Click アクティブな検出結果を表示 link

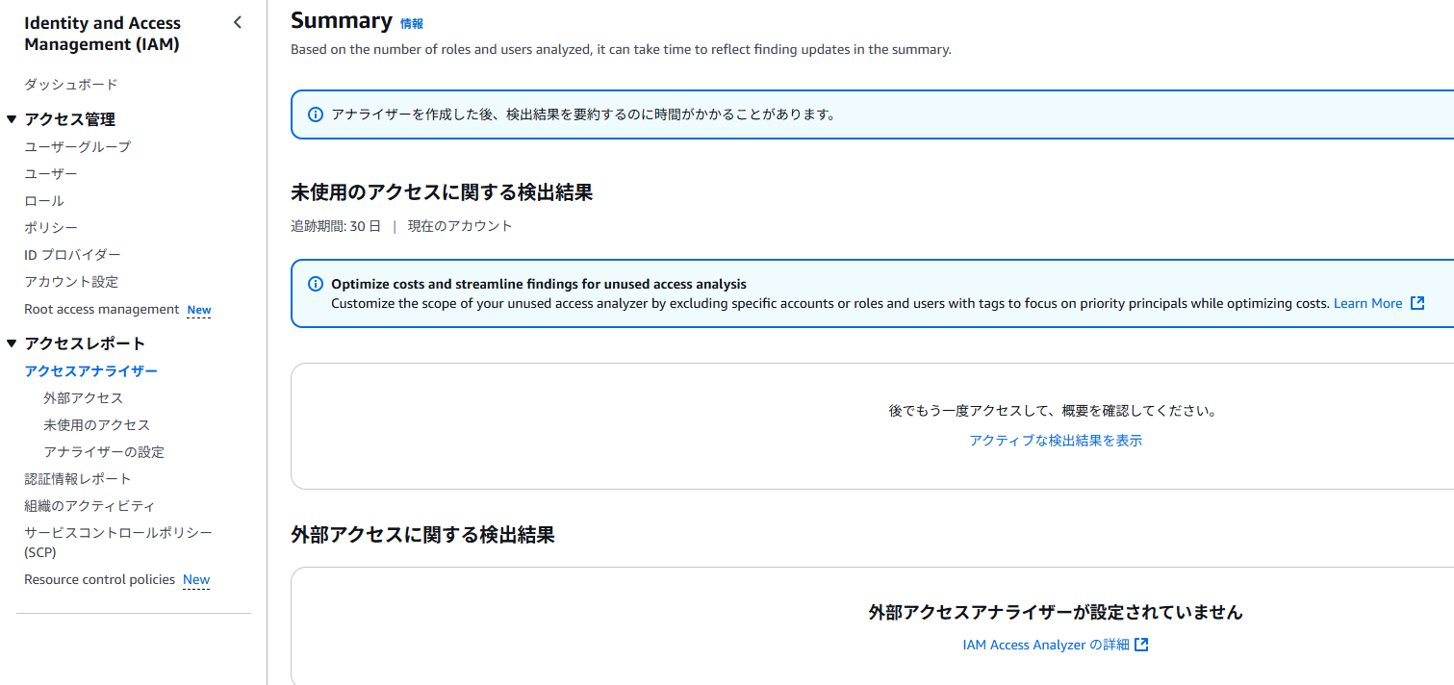point(1056,440)
